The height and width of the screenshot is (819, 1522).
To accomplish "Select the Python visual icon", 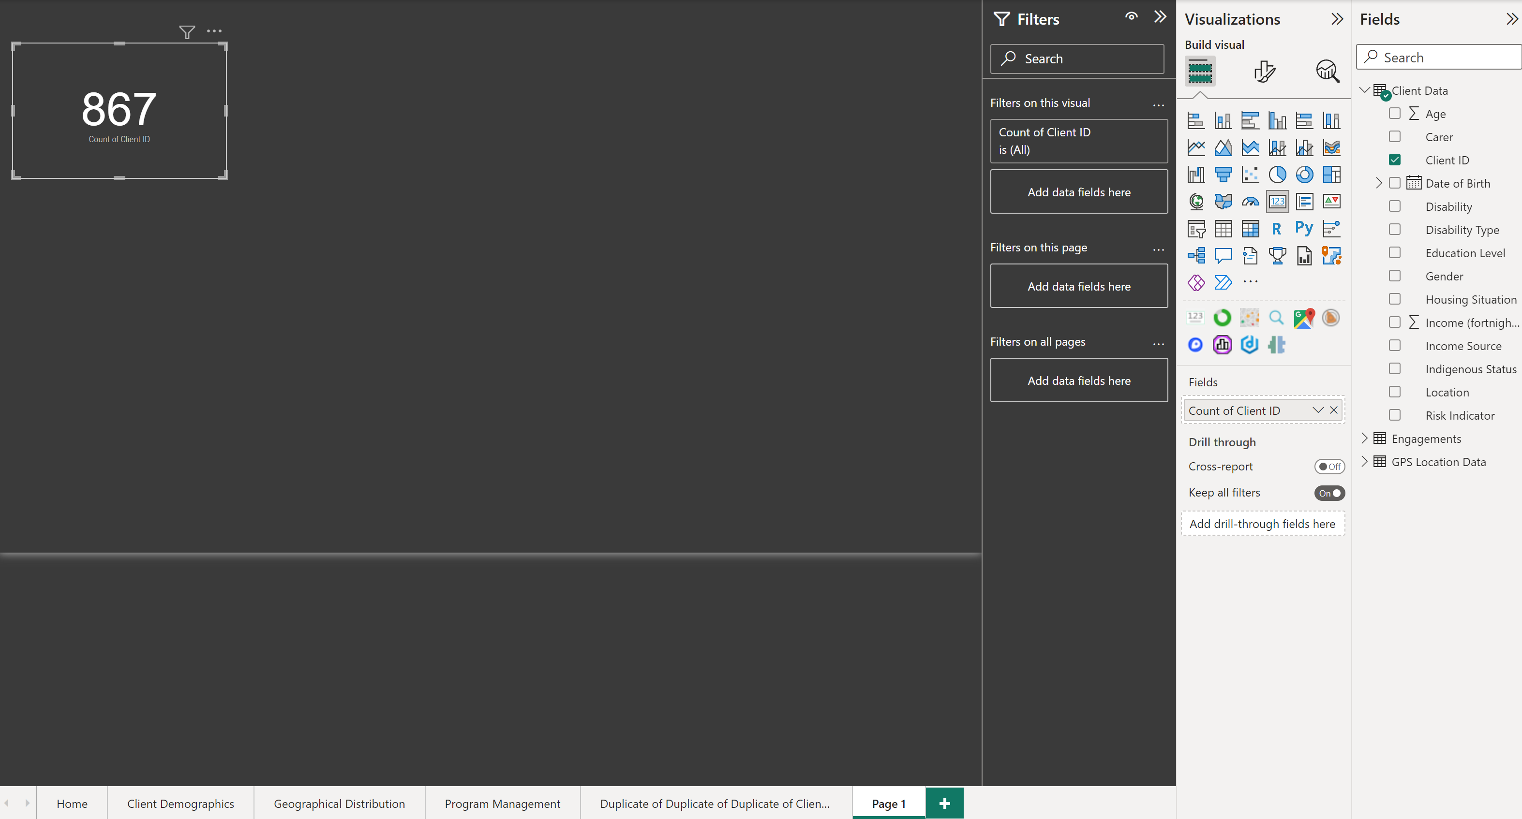I will click(x=1304, y=229).
